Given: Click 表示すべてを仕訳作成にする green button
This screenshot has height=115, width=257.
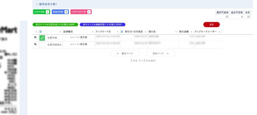Looking at the screenshot, I should (x=55, y=25).
